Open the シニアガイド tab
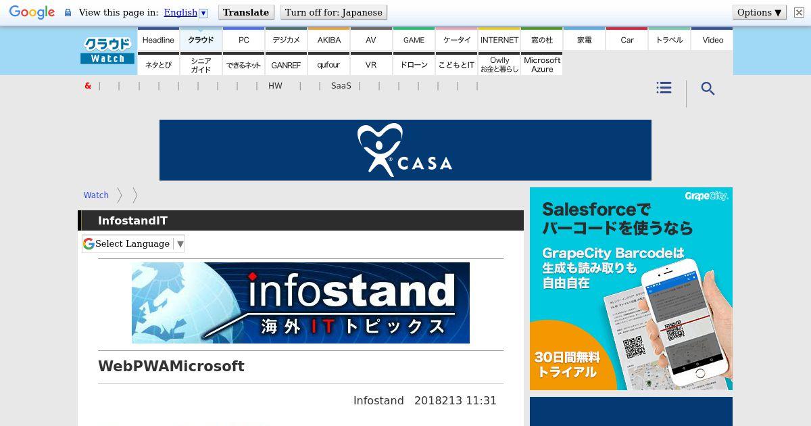The width and height of the screenshot is (811, 426). tap(201, 65)
